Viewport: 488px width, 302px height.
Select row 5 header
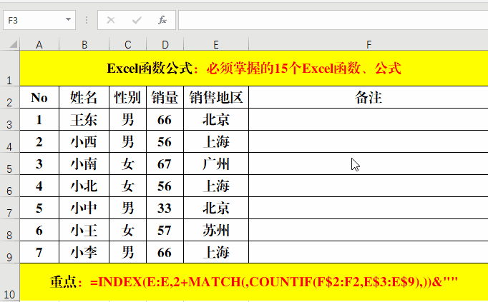point(9,163)
